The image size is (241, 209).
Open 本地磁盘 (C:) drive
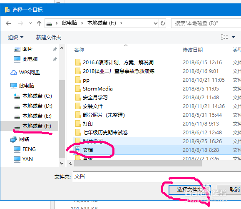[x=33, y=96]
